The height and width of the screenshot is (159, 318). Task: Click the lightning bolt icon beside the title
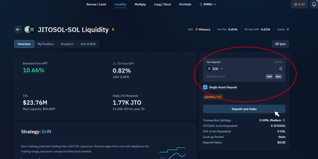113,30
